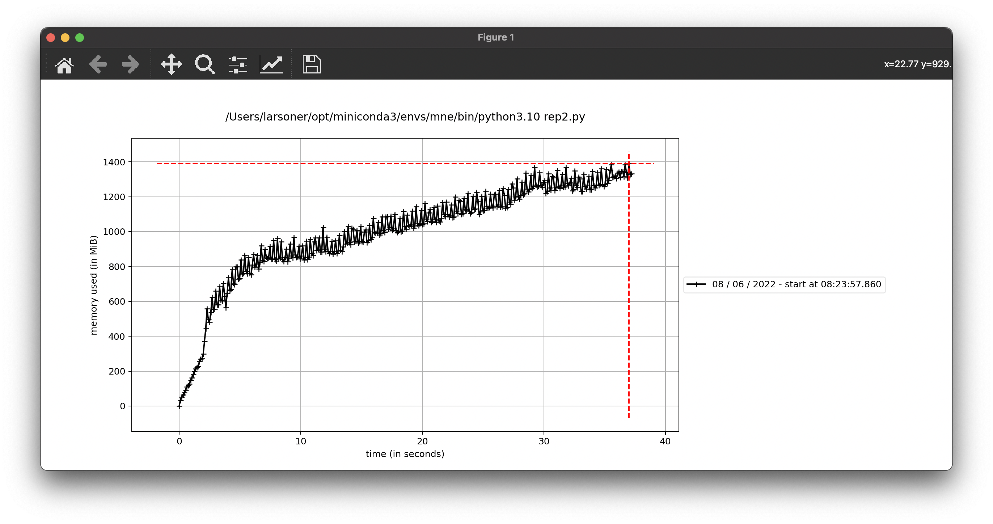Toggle the Zoom to rectangle tool
This screenshot has height=524, width=993.
click(x=204, y=64)
